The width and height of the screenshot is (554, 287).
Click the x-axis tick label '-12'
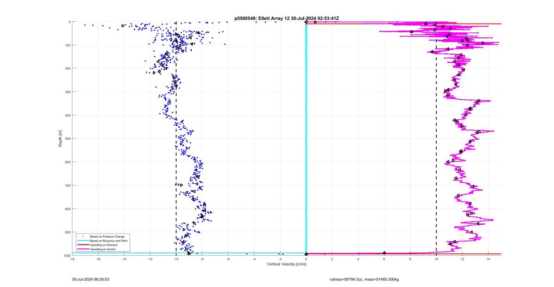[x=150, y=259]
